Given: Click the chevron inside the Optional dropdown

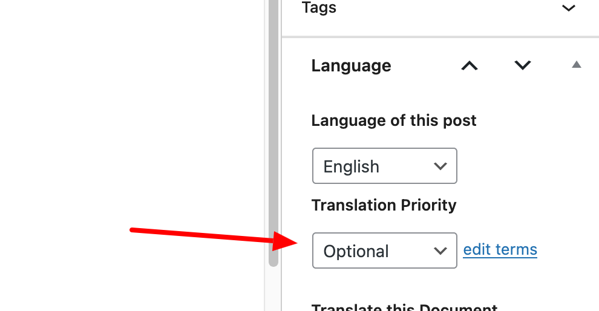Looking at the screenshot, I should pos(440,250).
